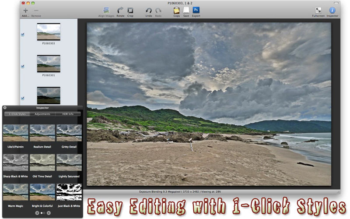
Task: Select the Crop tool
Action: 130,10
